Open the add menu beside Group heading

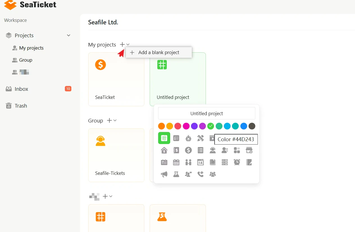click(x=111, y=120)
